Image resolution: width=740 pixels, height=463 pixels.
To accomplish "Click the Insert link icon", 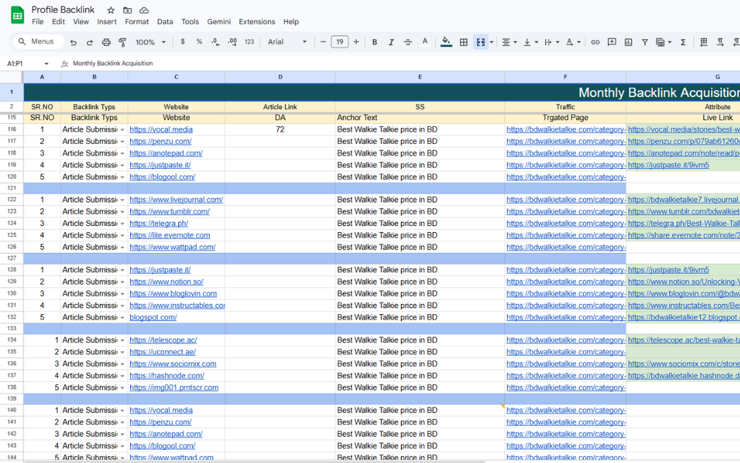I will [x=595, y=42].
